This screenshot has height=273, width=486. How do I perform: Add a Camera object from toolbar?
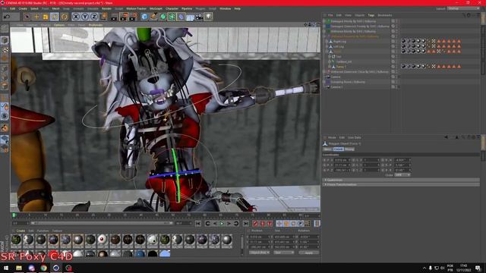[199, 17]
